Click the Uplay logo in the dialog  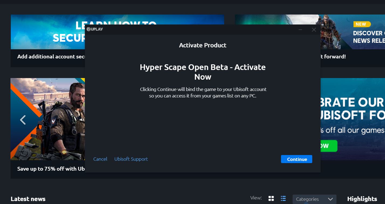[95, 29]
